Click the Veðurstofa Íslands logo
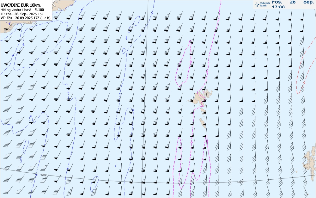Screen dimensions: 316x198 click(262, 4)
